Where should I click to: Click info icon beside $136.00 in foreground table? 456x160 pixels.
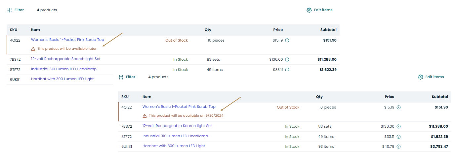pos(398,126)
